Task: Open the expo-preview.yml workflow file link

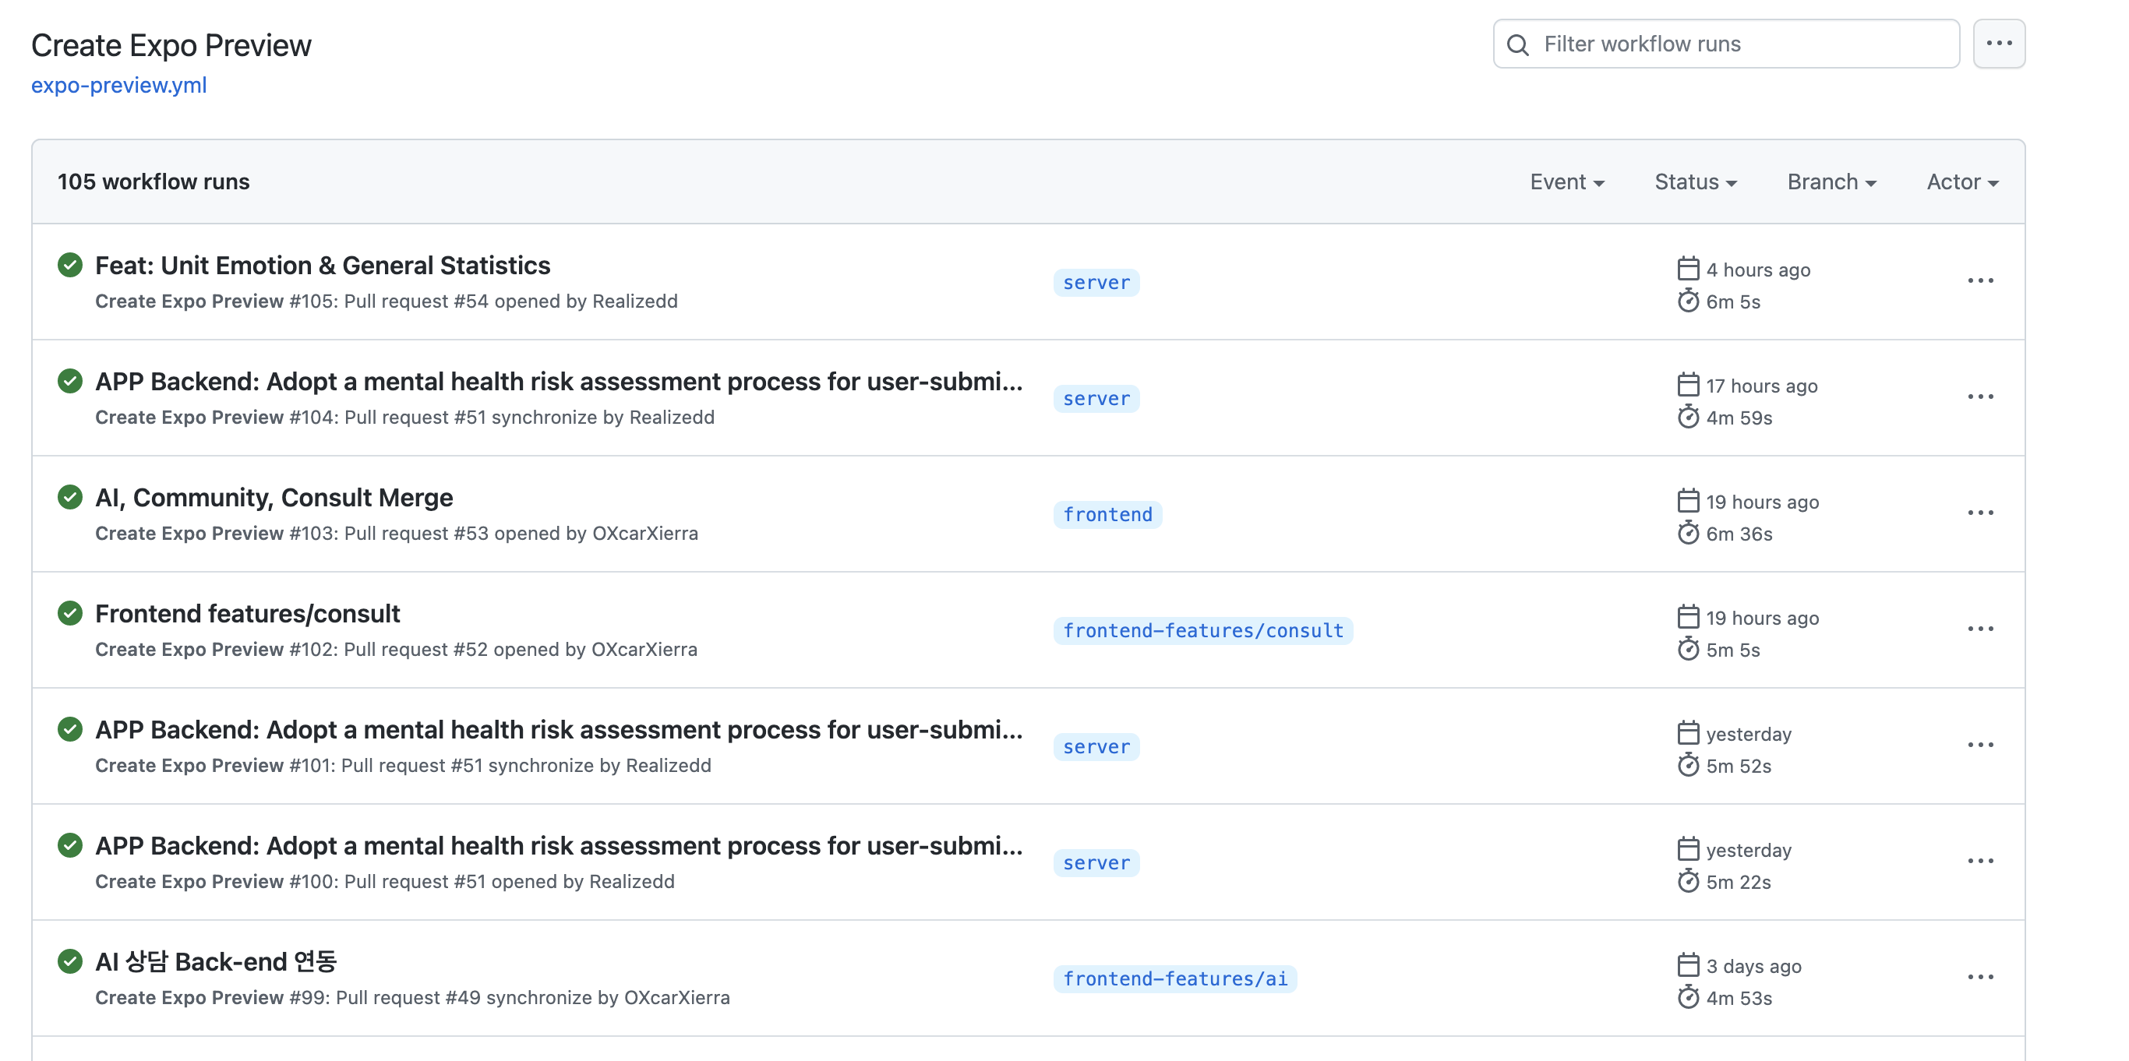Action: click(119, 85)
